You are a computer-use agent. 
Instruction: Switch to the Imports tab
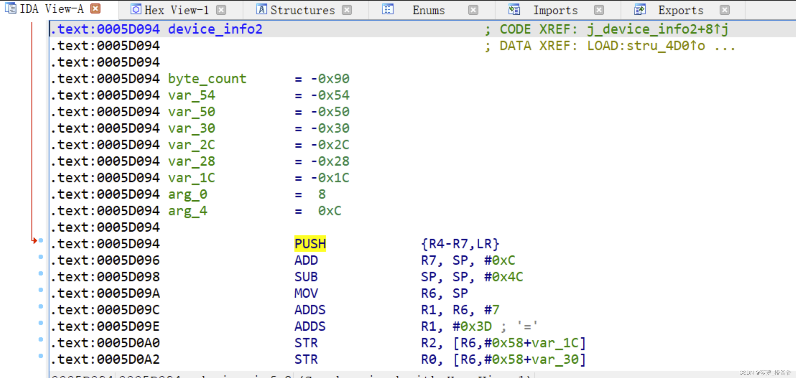[x=555, y=10]
